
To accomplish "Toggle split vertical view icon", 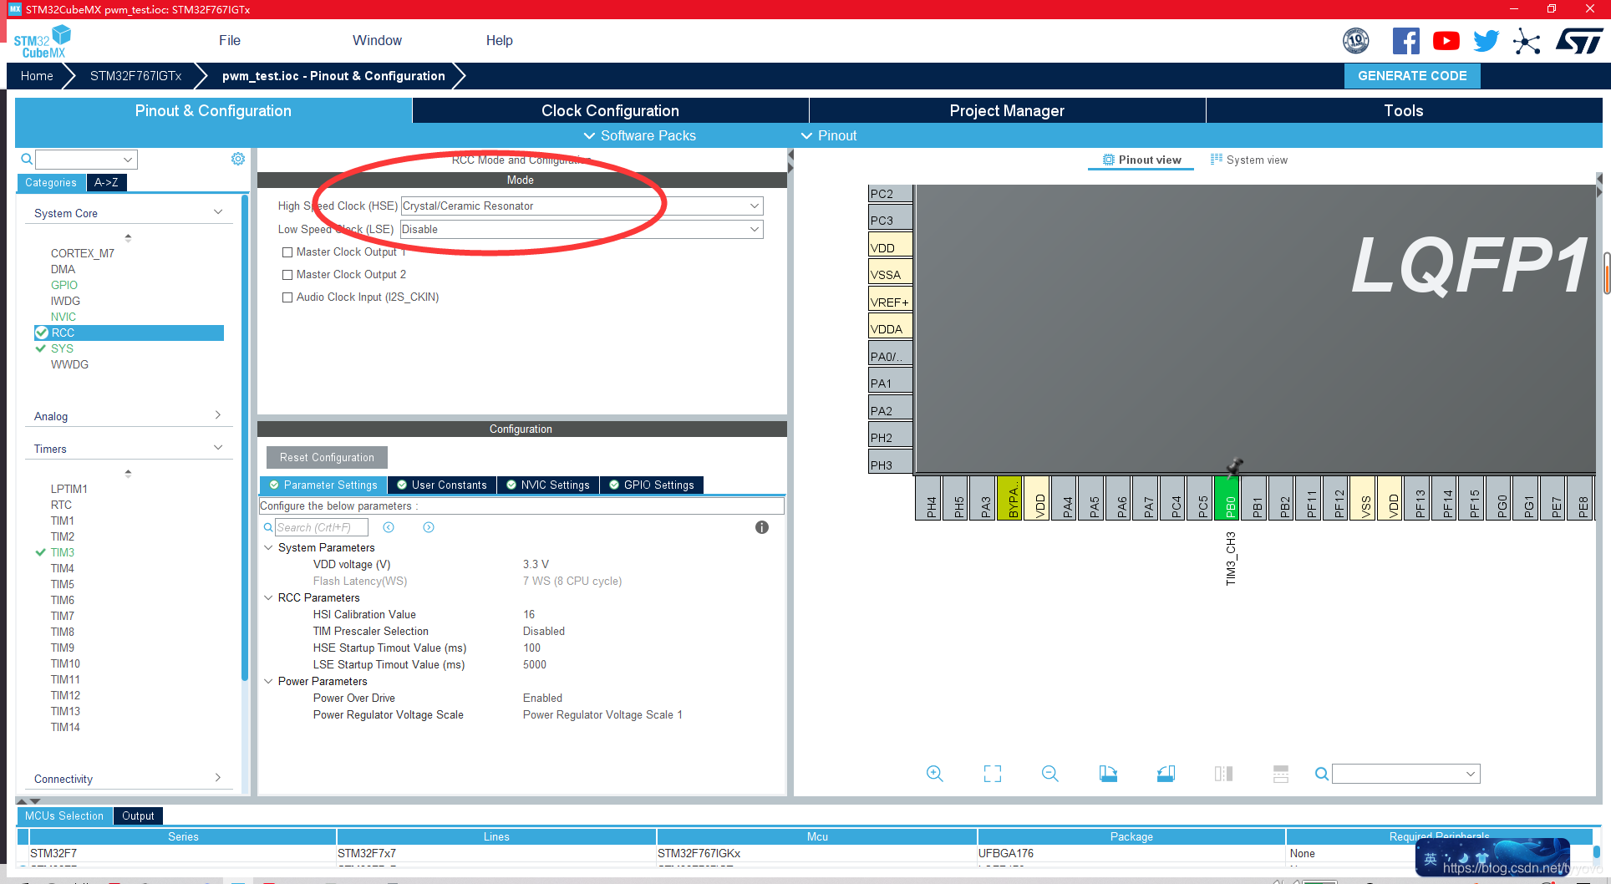I will point(1223,774).
